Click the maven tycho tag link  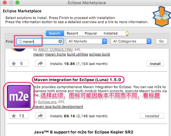tap(55, 54)
